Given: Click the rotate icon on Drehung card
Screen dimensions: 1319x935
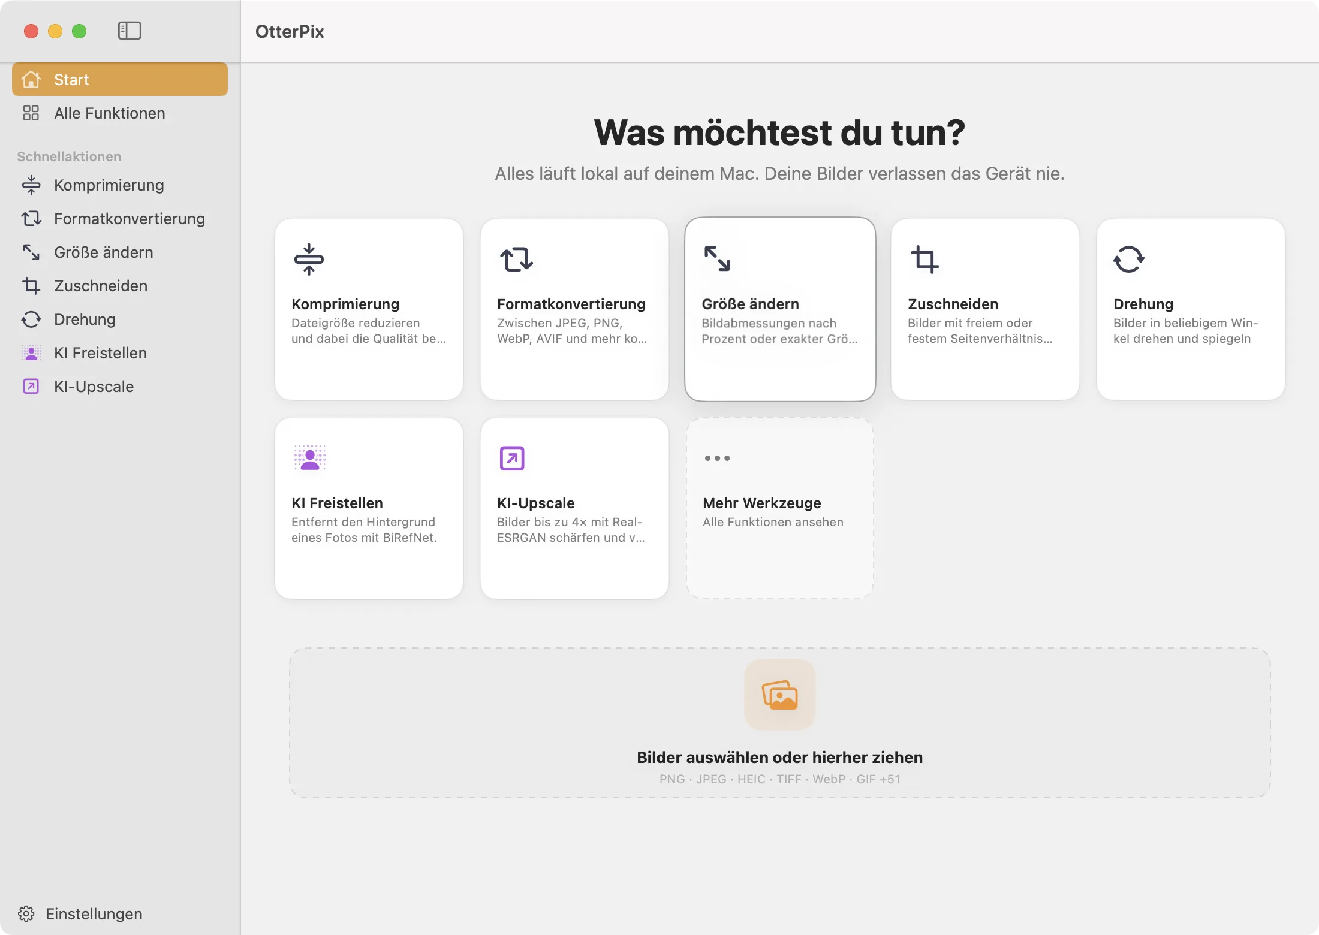Looking at the screenshot, I should click(x=1129, y=259).
